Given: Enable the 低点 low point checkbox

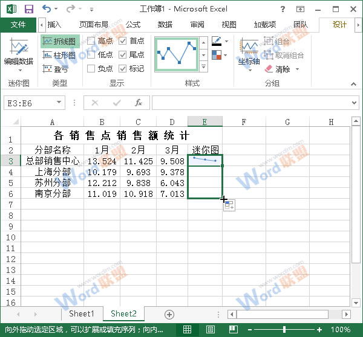Looking at the screenshot, I should click(x=91, y=55).
